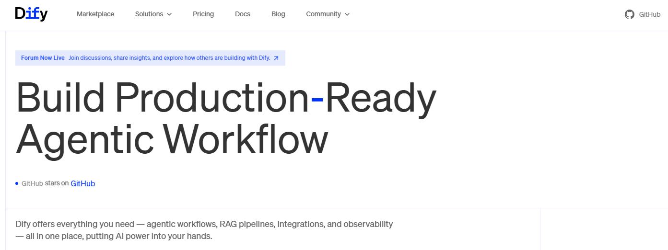Image resolution: width=668 pixels, height=250 pixels.
Task: Open the GitHub link in header
Action: click(643, 14)
